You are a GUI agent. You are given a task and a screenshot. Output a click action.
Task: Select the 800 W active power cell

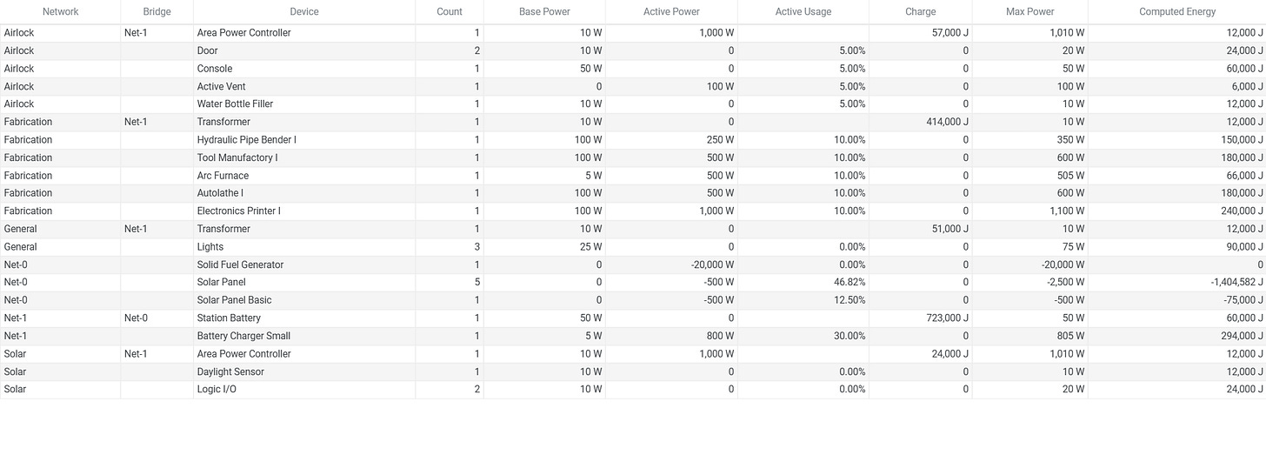[x=671, y=337]
